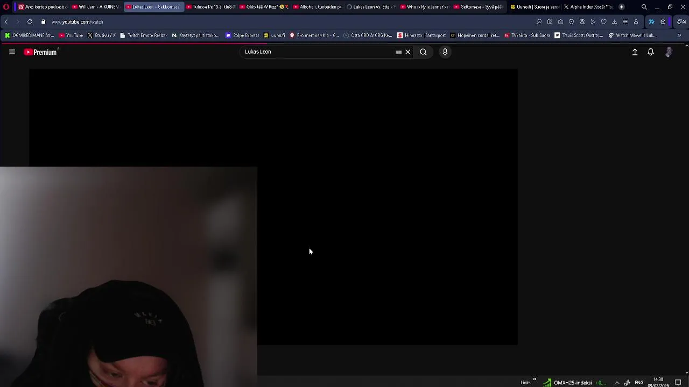
Task: Switch to the 'Will-Jam - AIKUINEN' tab
Action: tap(95, 7)
